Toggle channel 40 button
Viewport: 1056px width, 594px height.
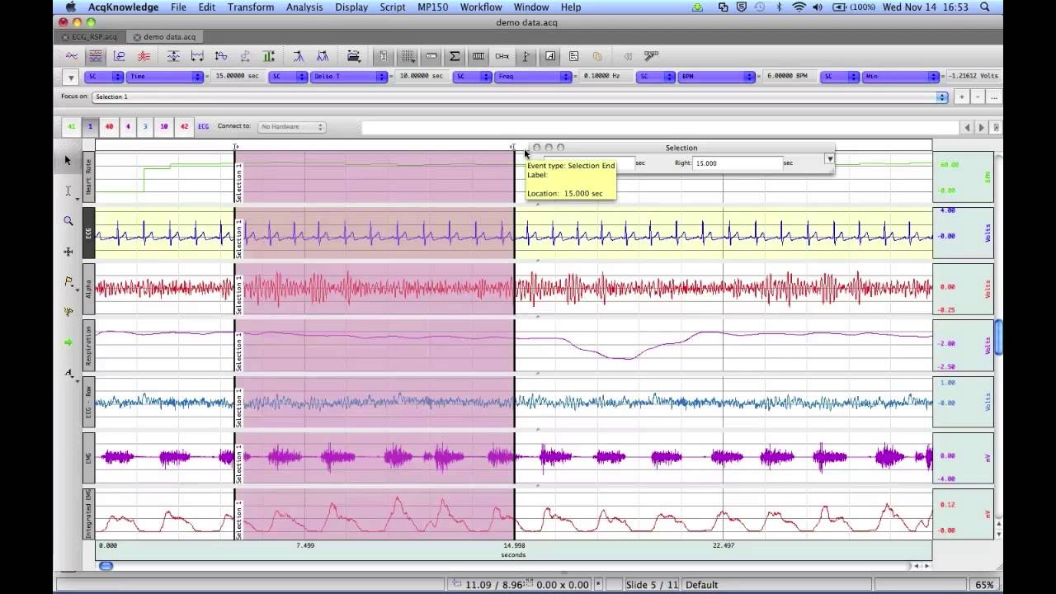(x=109, y=127)
